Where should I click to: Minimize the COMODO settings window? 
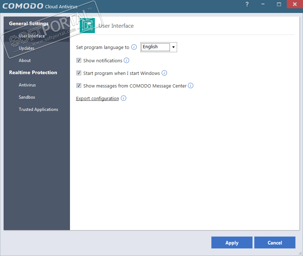tap(263, 4)
